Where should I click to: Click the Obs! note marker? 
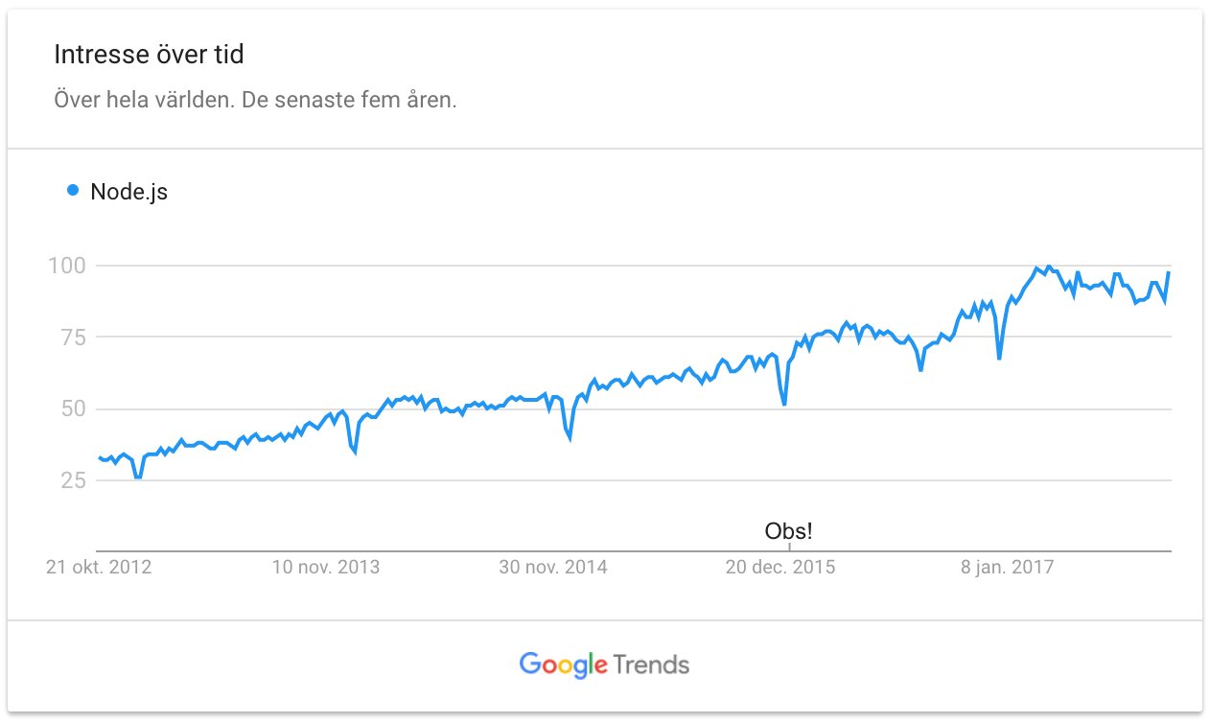pos(788,531)
